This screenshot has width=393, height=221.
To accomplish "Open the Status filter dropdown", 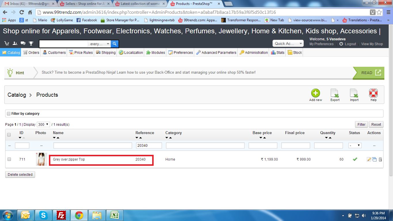I will pos(355,146).
